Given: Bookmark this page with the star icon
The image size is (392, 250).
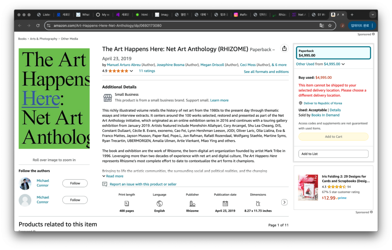Looking at the screenshot, I should (330, 26).
